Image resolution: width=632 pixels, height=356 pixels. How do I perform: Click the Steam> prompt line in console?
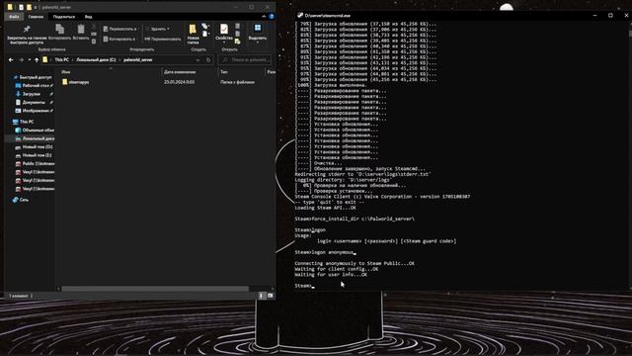click(305, 286)
